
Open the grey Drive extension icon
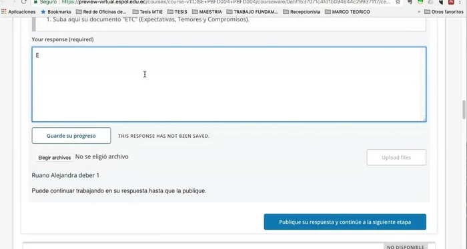coord(430,2)
